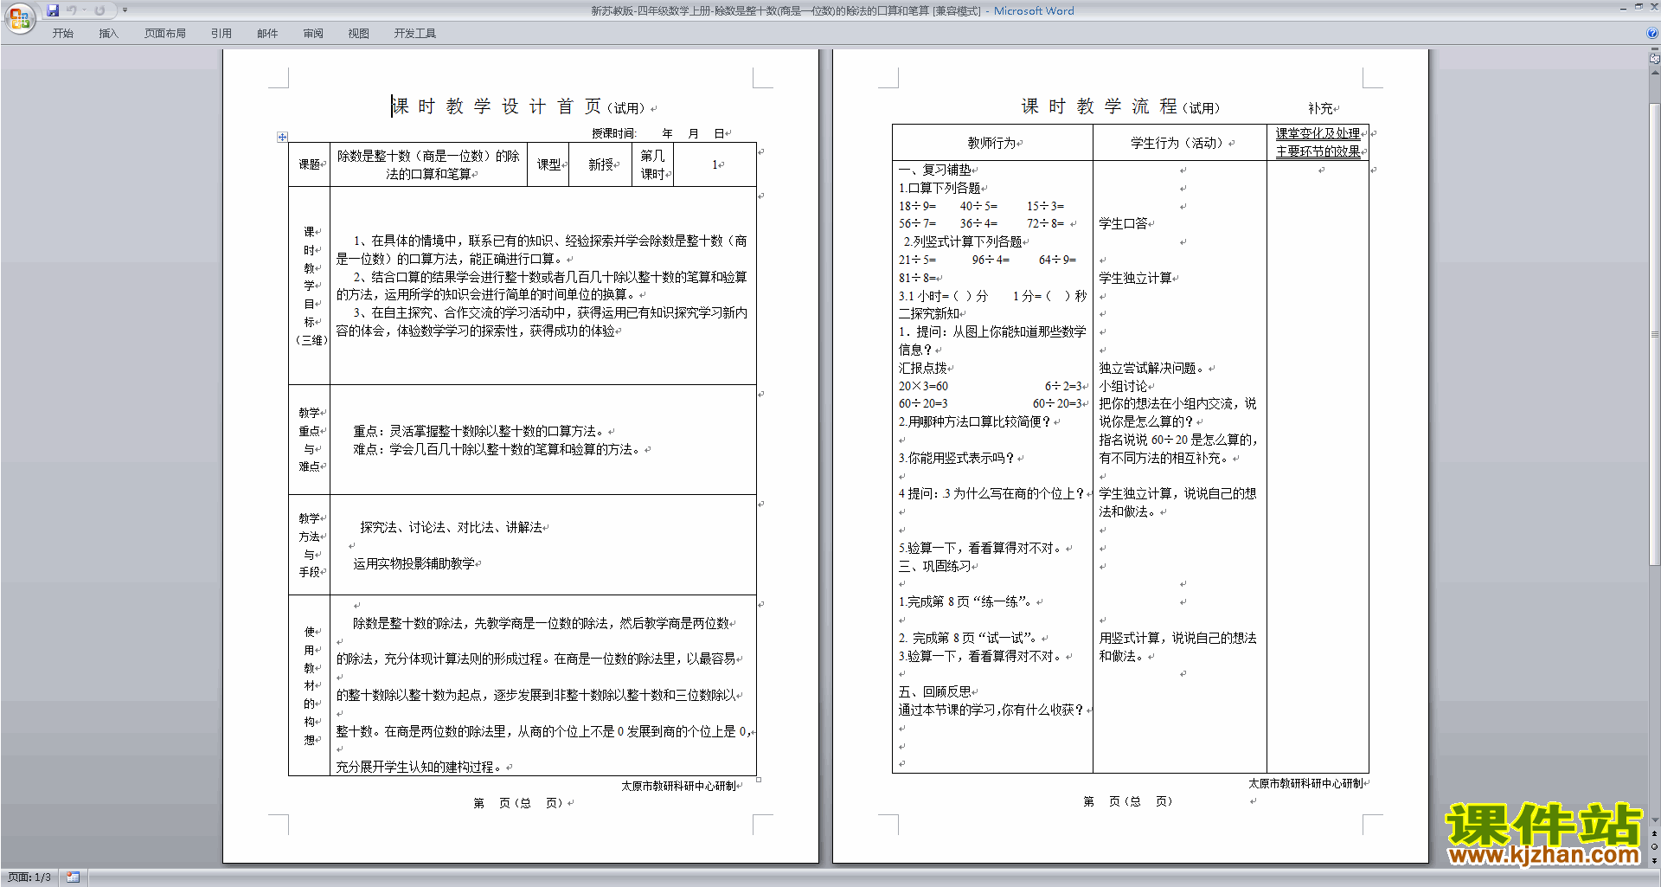Click the 学生独立计算 cell text

pos(1135,278)
